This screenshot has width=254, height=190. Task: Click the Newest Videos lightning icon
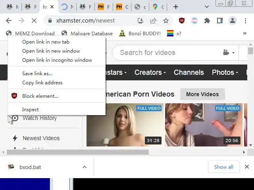click(x=15, y=138)
